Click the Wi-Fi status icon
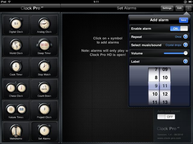The height and width of the screenshot is (144, 193). pos(9,2)
